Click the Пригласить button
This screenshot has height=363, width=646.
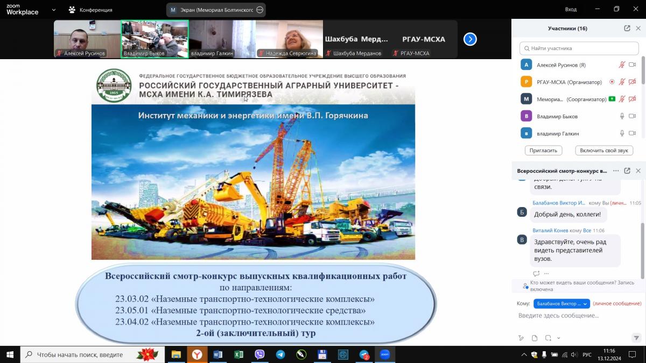[x=543, y=151]
